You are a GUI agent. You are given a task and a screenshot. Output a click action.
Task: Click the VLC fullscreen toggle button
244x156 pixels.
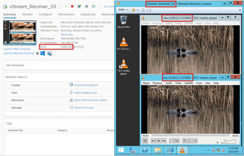click(x=171, y=141)
